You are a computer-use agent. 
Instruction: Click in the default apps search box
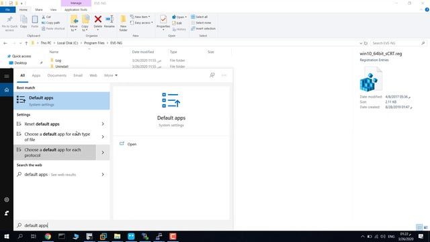[x=124, y=225]
